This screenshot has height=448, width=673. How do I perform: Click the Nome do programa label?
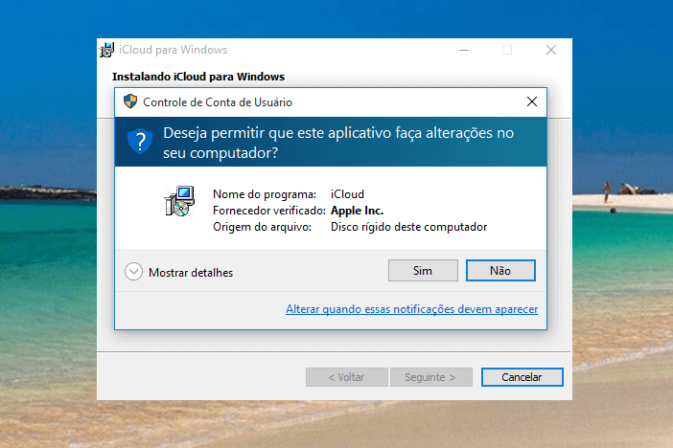pos(265,194)
